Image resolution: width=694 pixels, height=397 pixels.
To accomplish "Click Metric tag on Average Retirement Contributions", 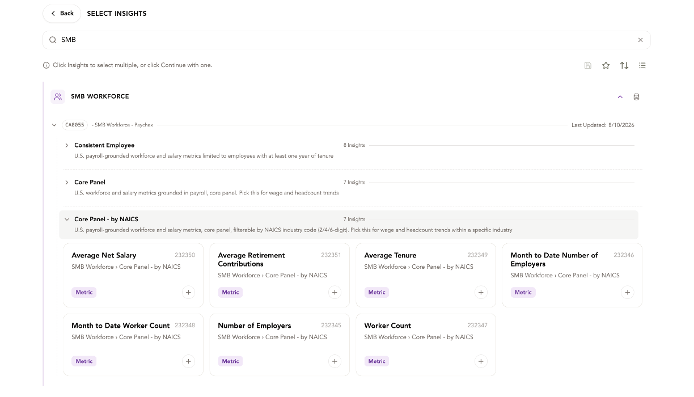I will [x=230, y=292].
